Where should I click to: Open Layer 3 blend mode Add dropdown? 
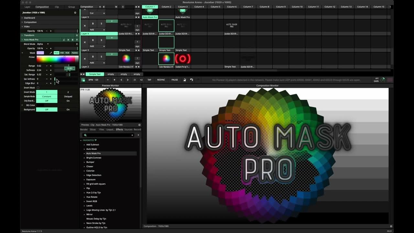pyautogui.click(x=97, y=46)
